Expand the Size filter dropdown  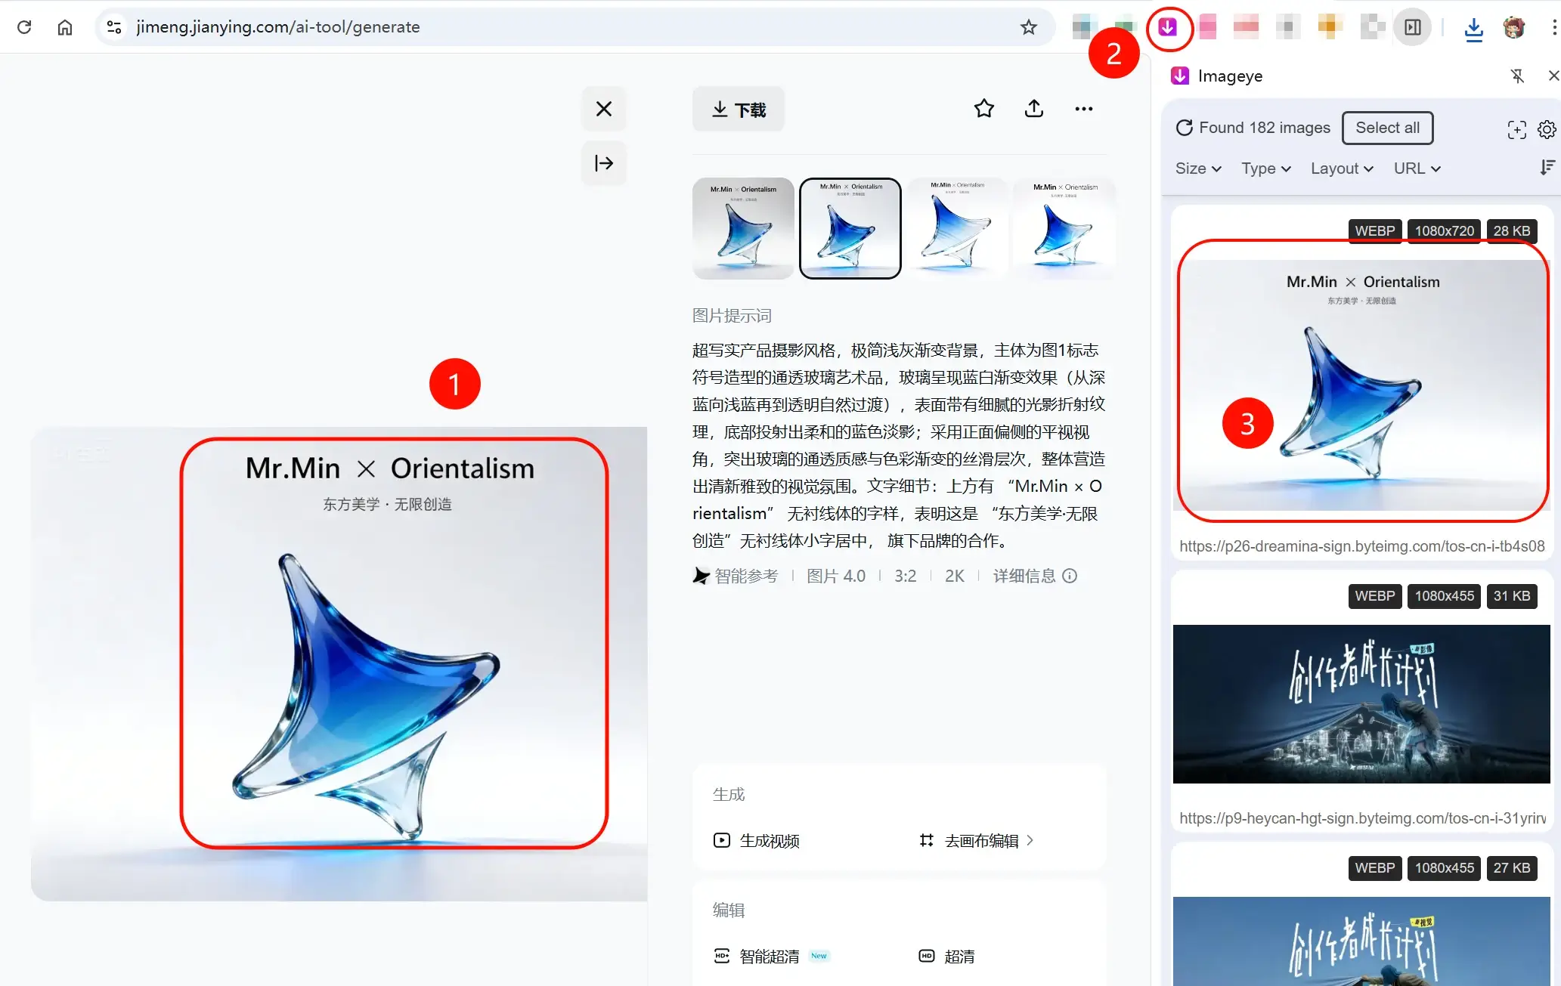(1197, 168)
